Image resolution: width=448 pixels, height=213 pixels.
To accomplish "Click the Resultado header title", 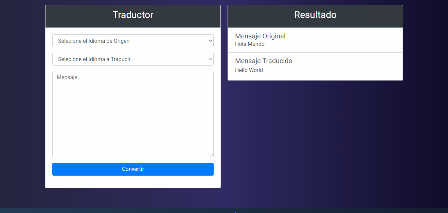I will [x=315, y=15].
